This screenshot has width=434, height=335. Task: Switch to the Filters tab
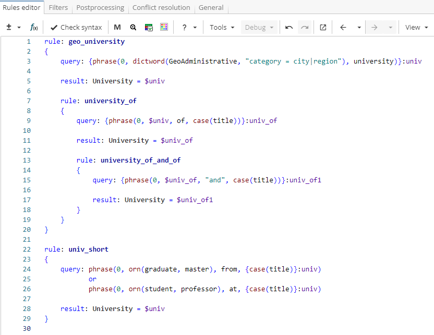58,8
